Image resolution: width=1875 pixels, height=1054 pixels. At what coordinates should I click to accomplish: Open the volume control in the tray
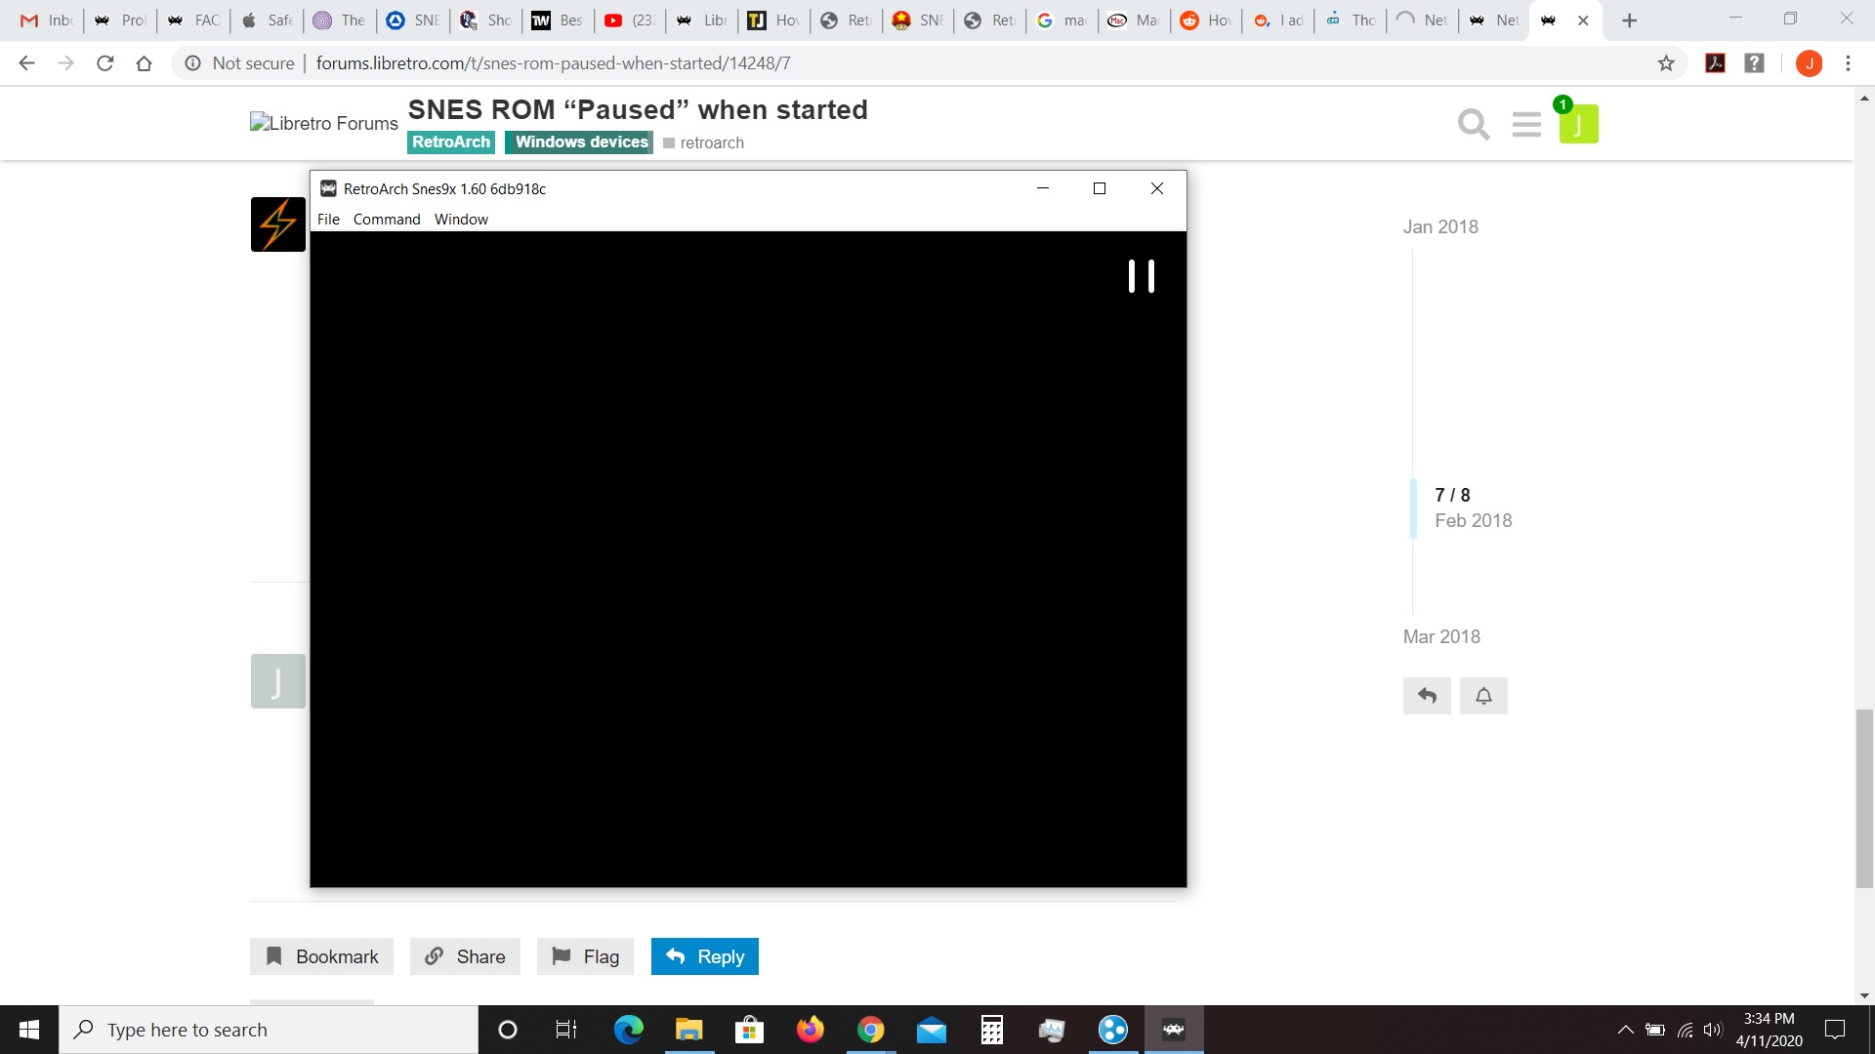1713,1030
